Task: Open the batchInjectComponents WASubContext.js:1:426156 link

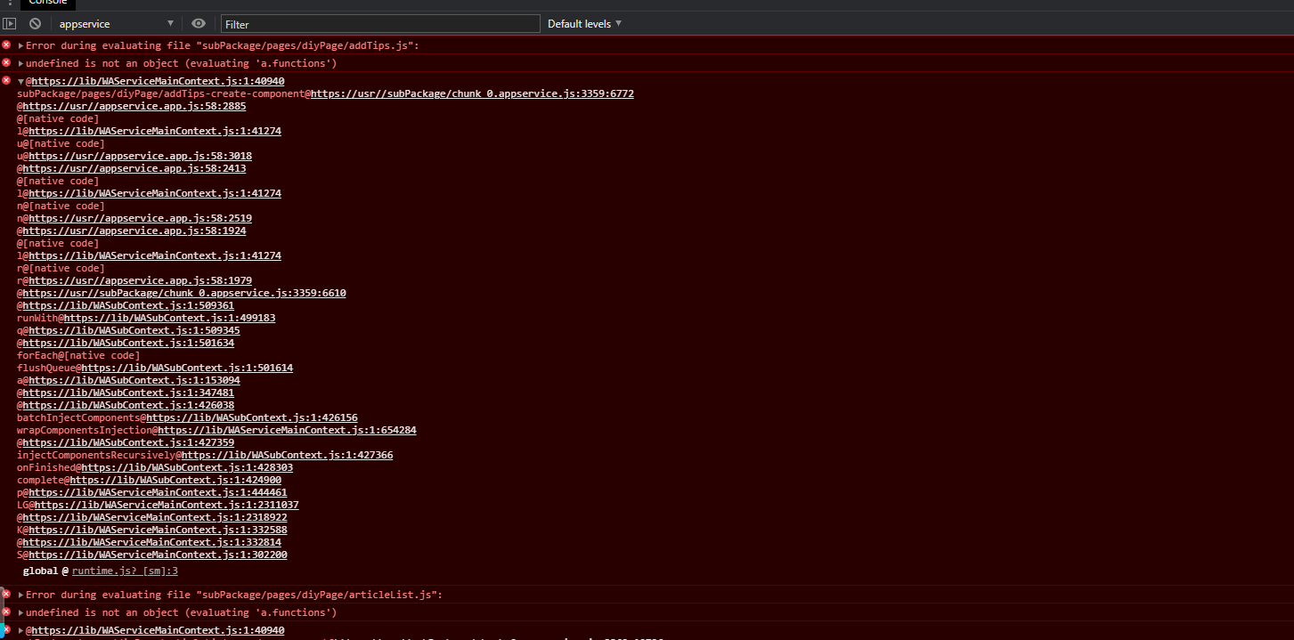Action: point(252,418)
